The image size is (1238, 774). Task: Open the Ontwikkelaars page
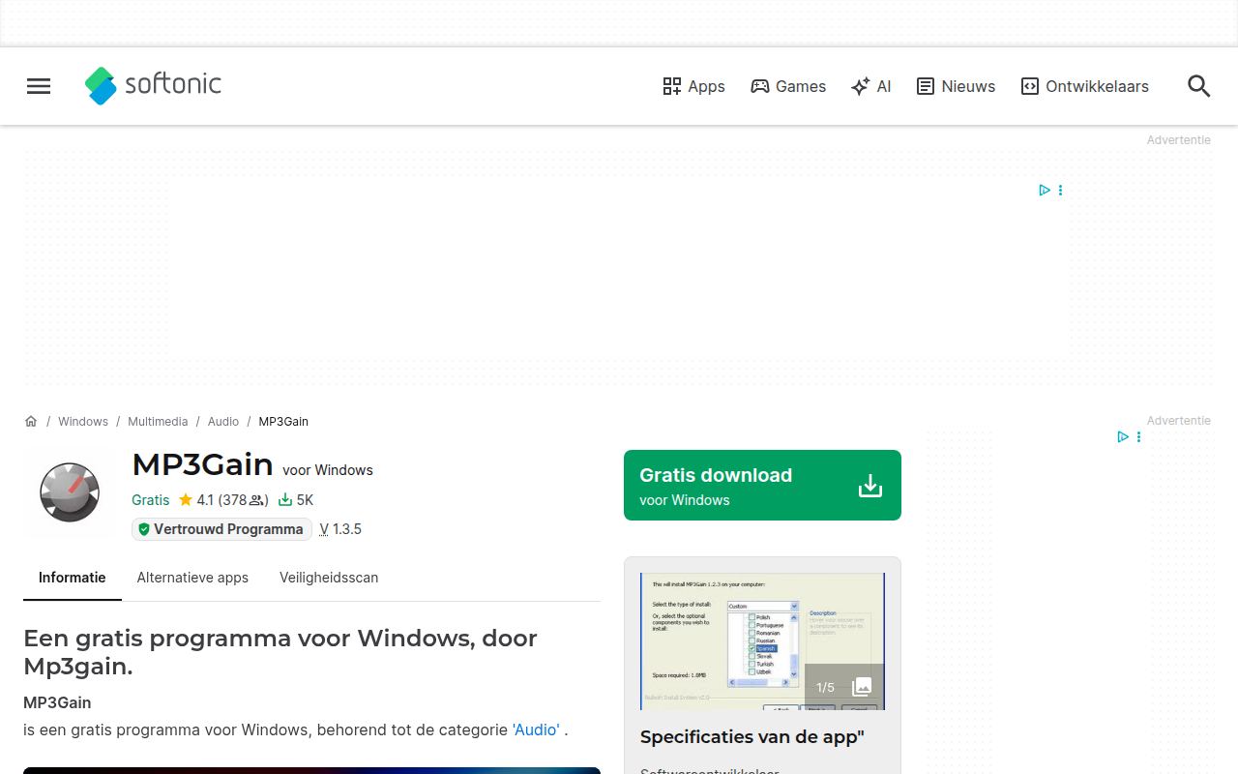[1084, 86]
